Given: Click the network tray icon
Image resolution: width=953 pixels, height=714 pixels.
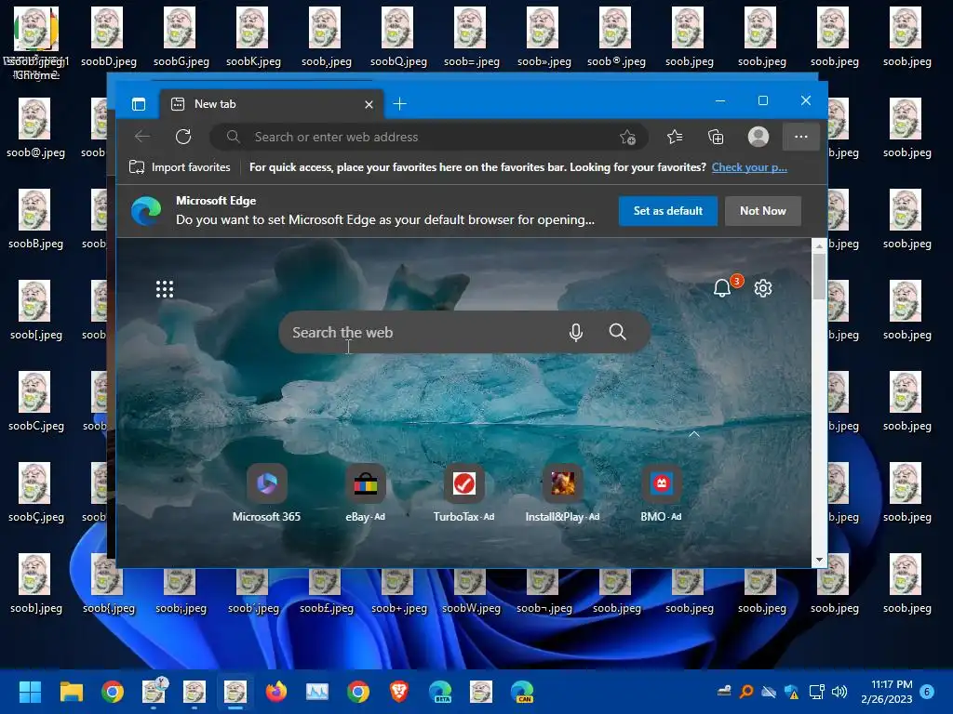Looking at the screenshot, I should [816, 692].
